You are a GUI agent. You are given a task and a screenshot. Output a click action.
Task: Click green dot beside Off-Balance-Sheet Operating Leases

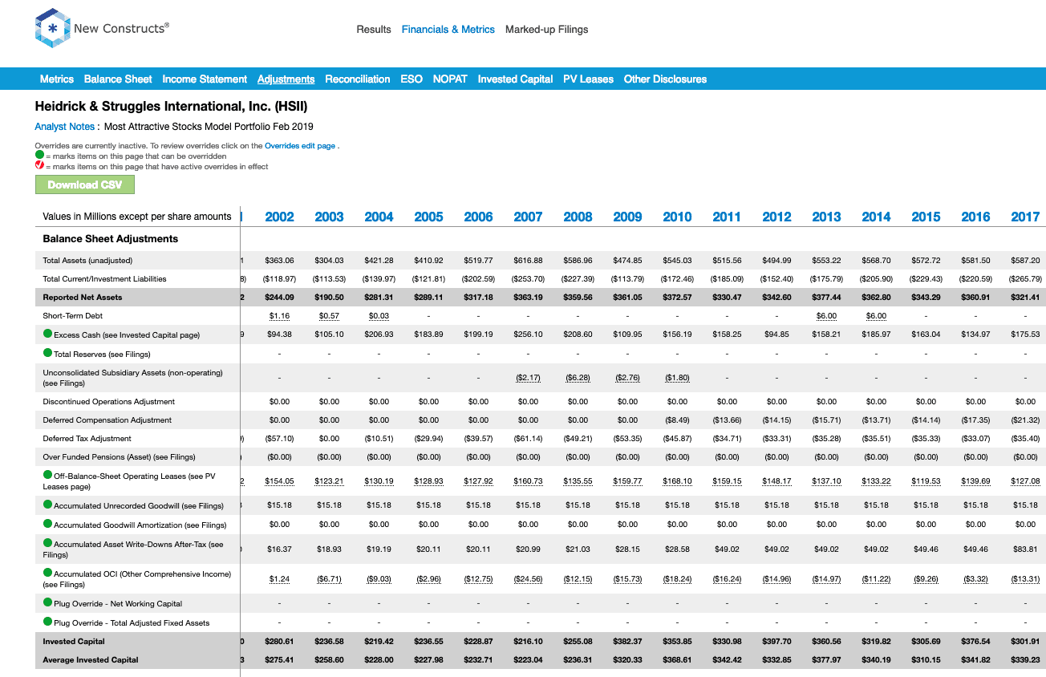[48, 476]
